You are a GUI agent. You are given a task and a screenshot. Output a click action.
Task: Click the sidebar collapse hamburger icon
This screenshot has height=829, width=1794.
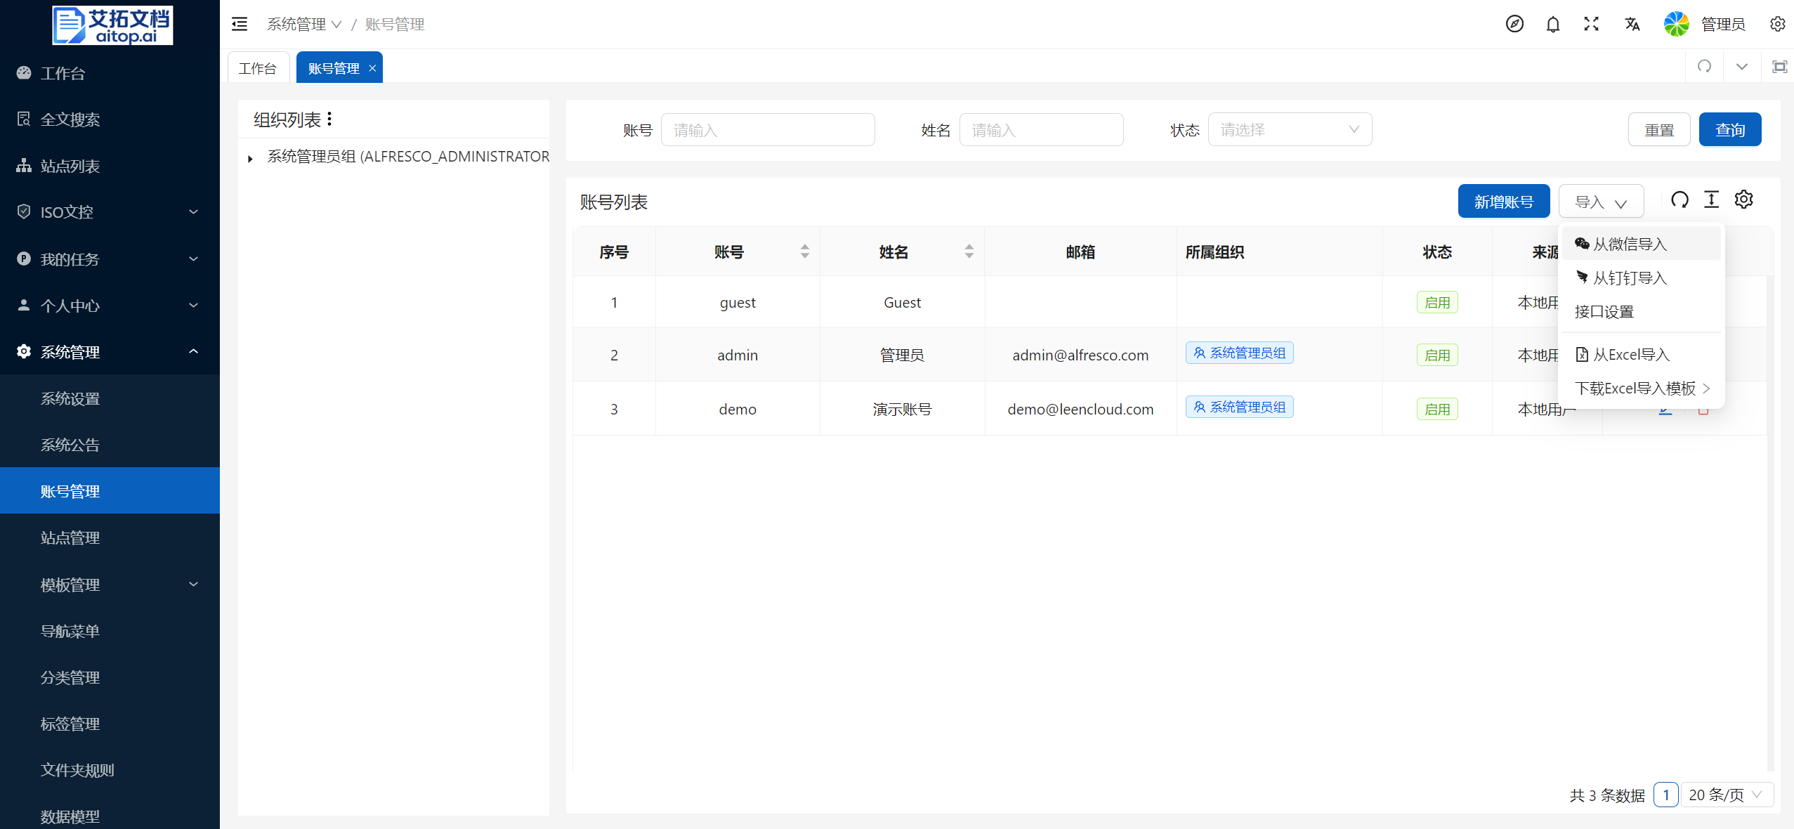(240, 24)
